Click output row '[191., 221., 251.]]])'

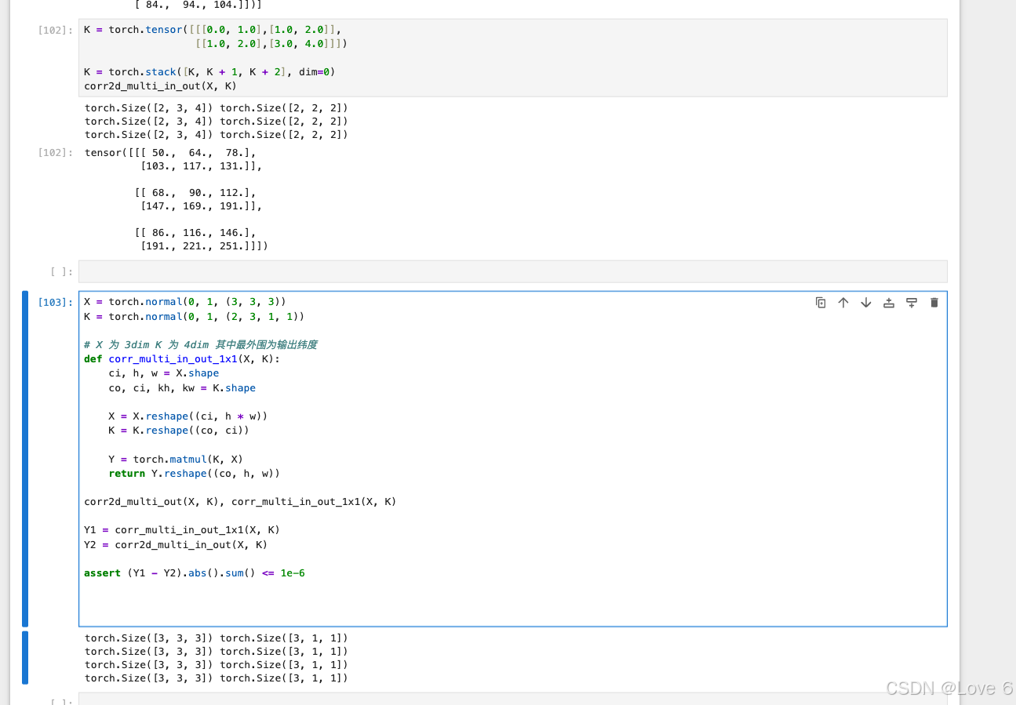[204, 246]
